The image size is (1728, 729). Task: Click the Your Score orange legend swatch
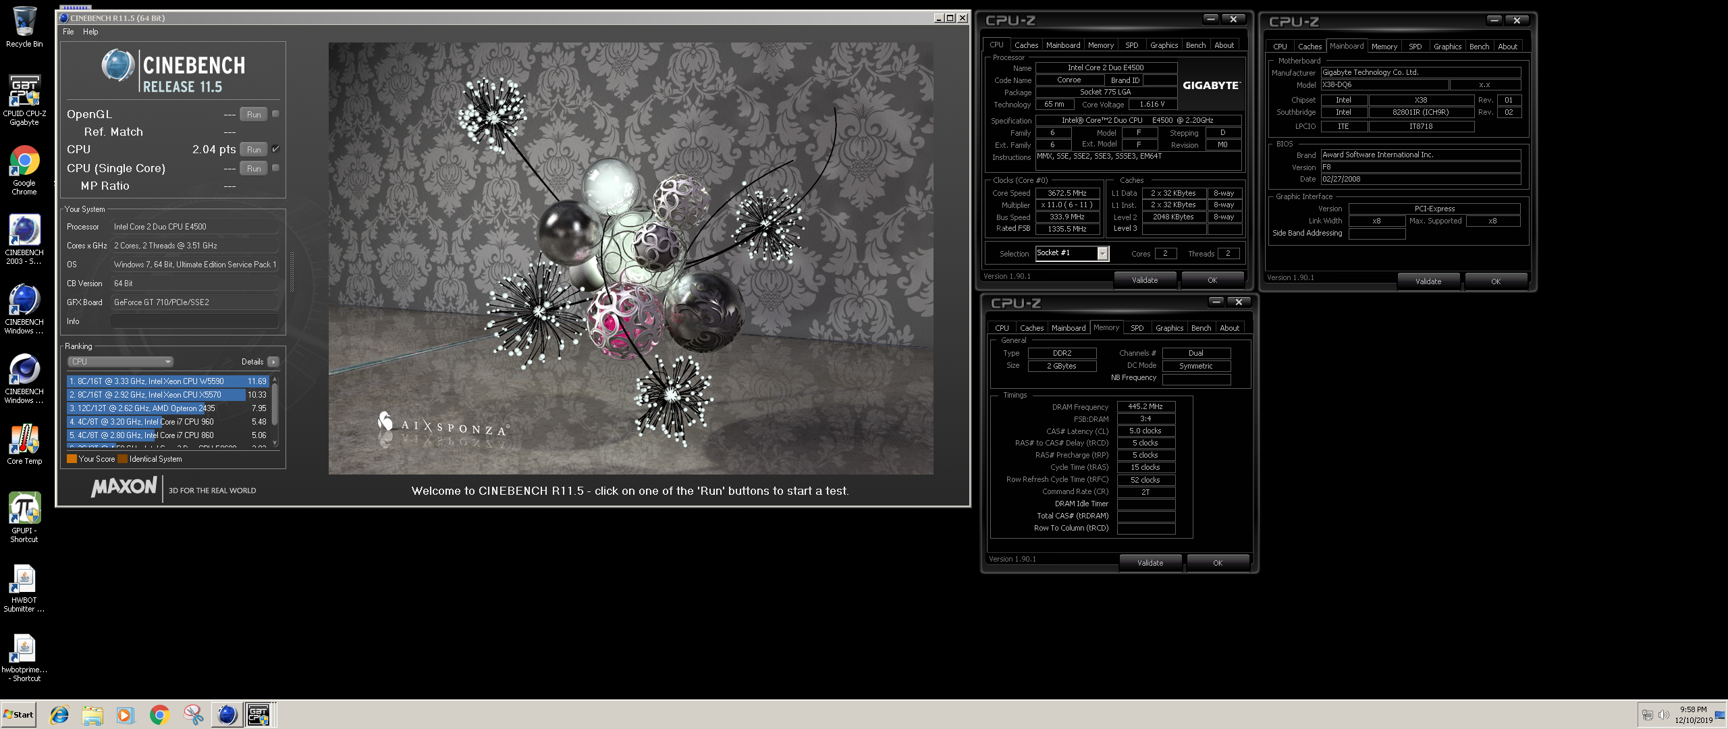click(72, 459)
